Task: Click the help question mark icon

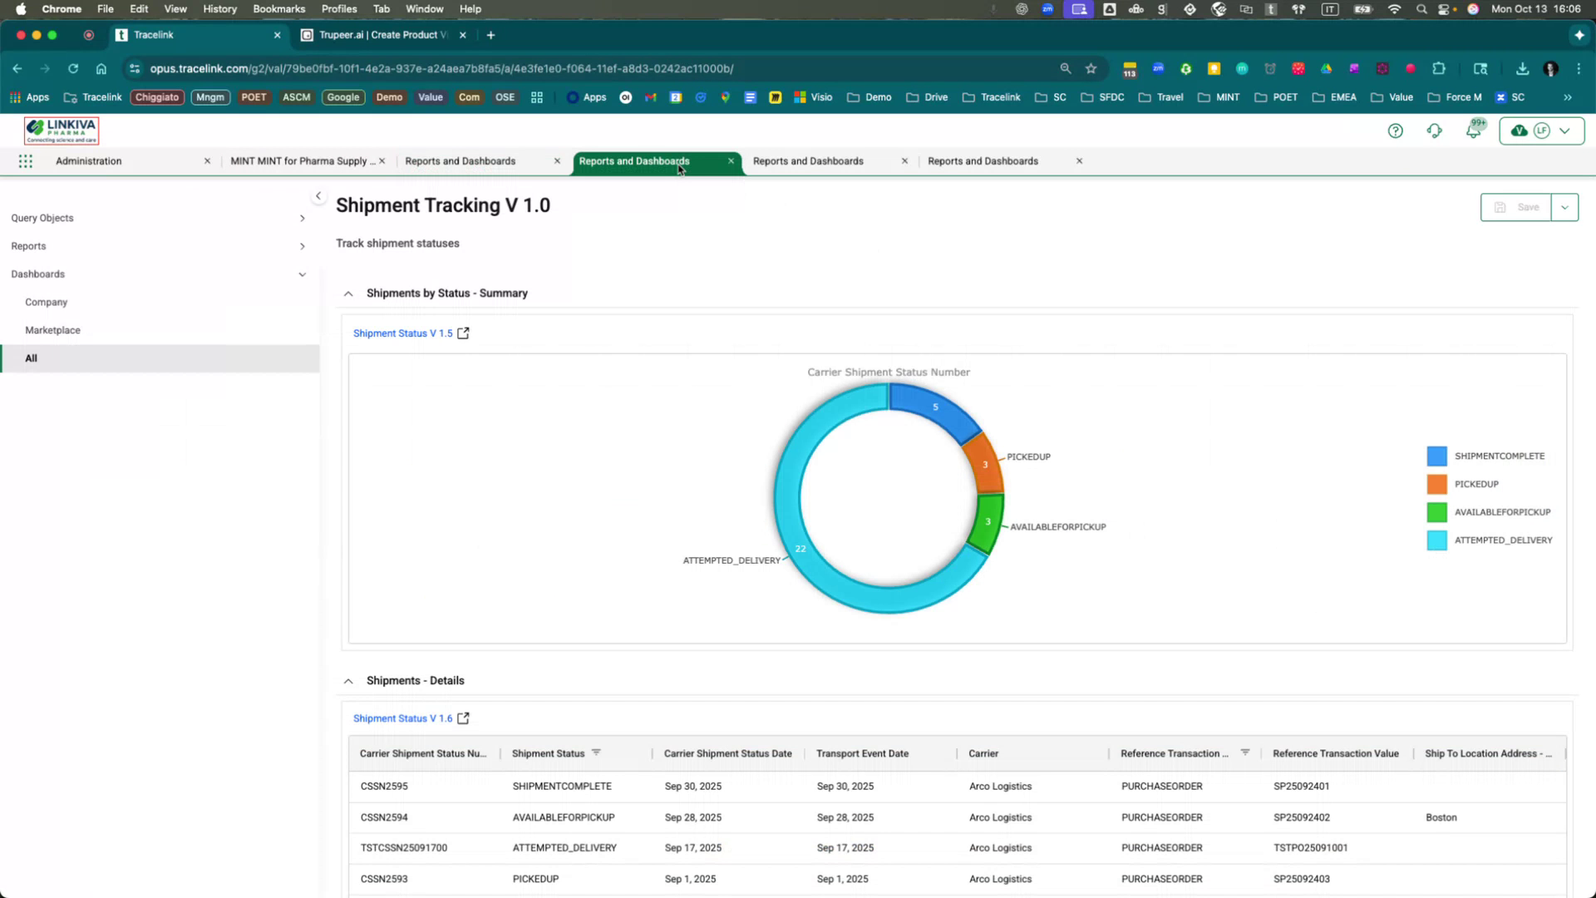Action: click(1396, 131)
